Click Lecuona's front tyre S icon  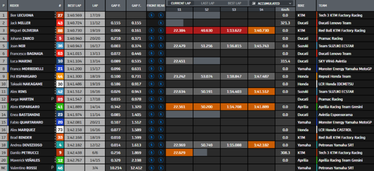tap(151, 15)
